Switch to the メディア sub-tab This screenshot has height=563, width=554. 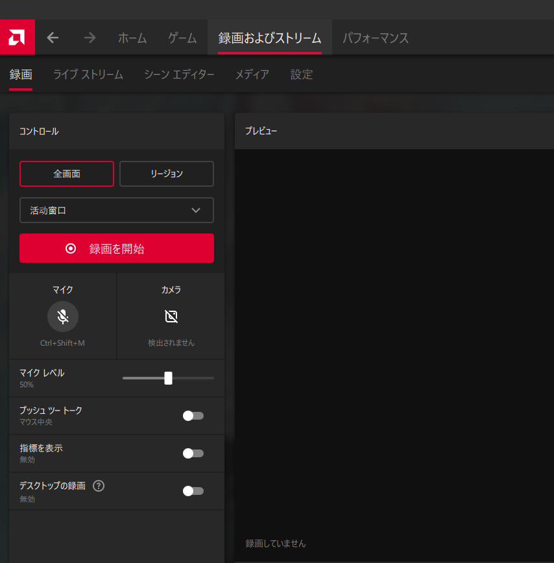tap(252, 75)
